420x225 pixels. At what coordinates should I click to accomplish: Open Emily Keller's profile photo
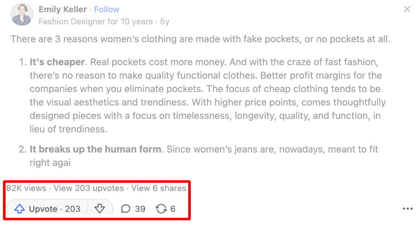pos(22,14)
